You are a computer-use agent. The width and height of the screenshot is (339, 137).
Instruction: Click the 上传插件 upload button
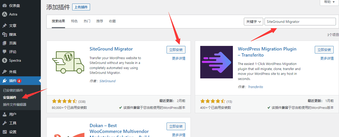point(81,7)
